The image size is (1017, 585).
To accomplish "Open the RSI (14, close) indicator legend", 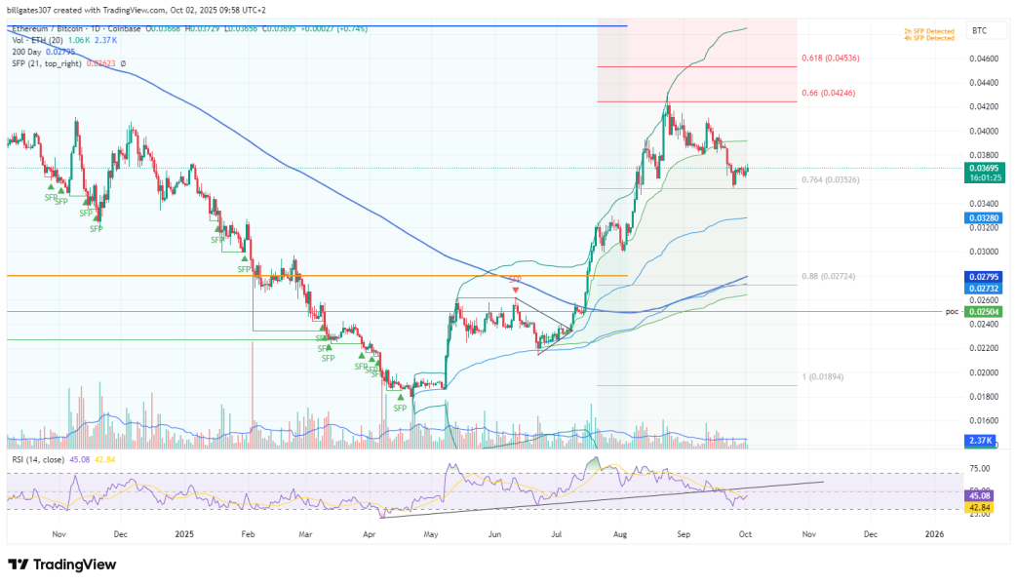I will pyautogui.click(x=37, y=458).
